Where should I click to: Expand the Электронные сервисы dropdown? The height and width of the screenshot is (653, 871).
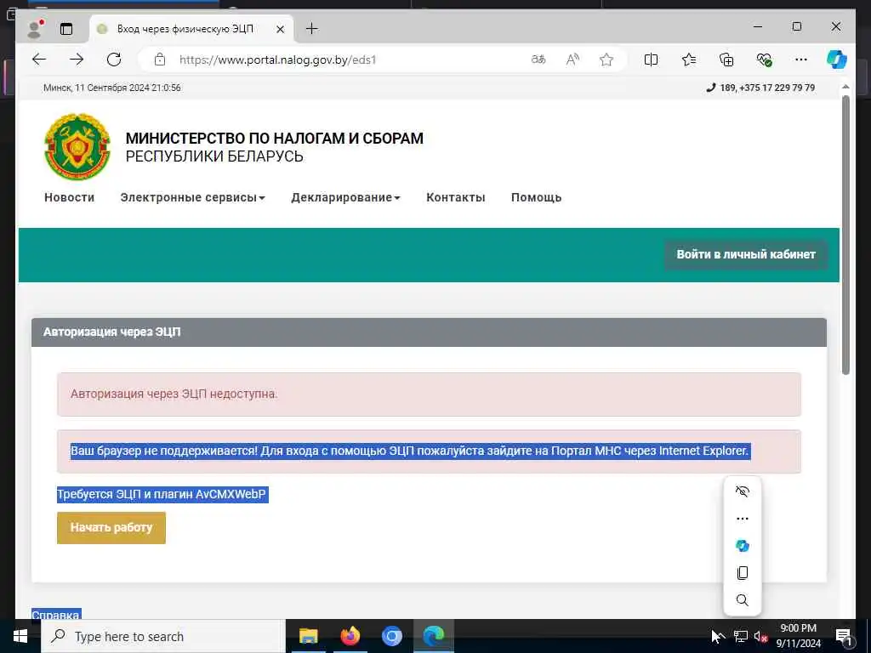coord(193,197)
